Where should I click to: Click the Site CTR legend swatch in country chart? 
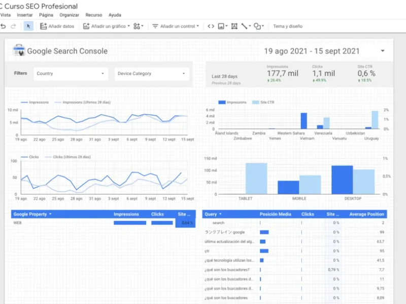click(x=255, y=102)
